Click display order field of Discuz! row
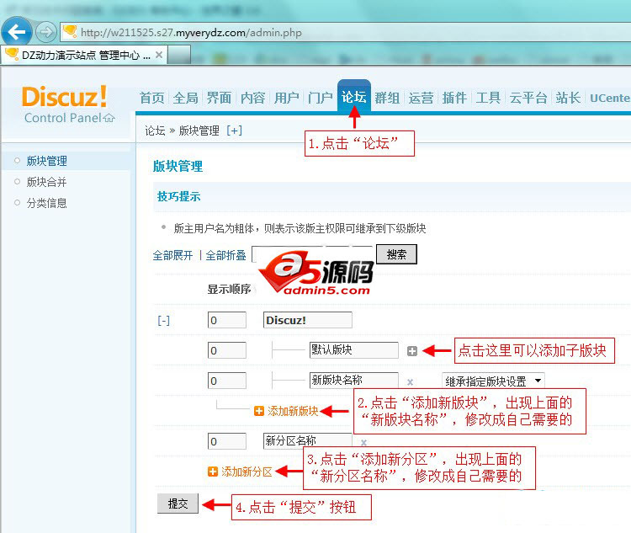The height and width of the screenshot is (533, 631). [227, 320]
